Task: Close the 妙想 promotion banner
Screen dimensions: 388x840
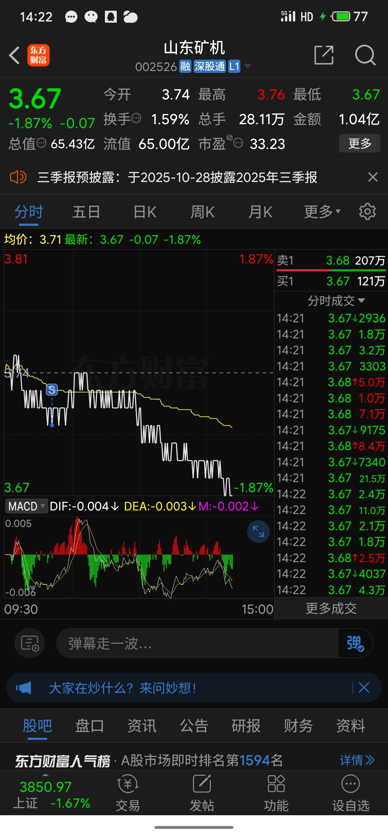Action: 364,687
